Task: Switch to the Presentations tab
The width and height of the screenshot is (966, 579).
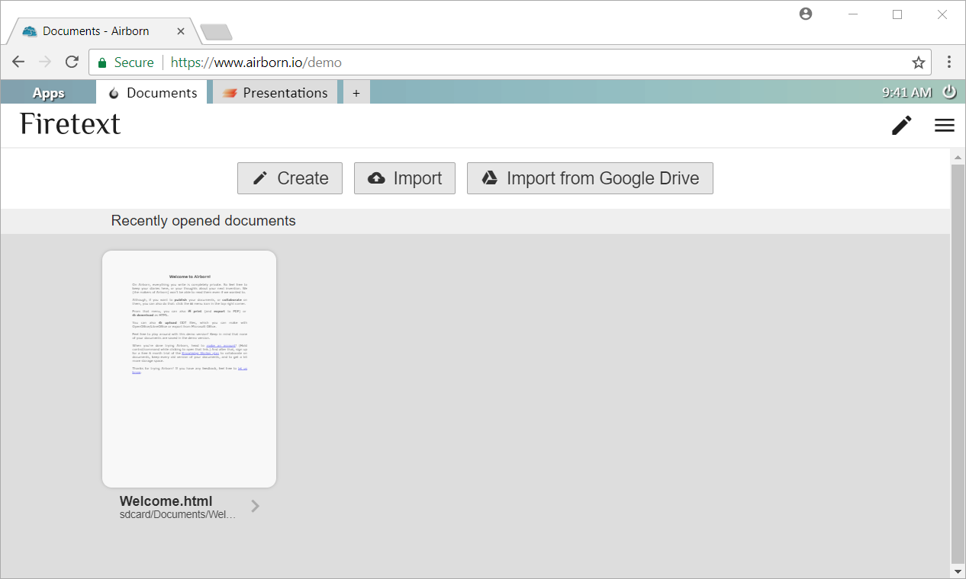Action: click(275, 93)
